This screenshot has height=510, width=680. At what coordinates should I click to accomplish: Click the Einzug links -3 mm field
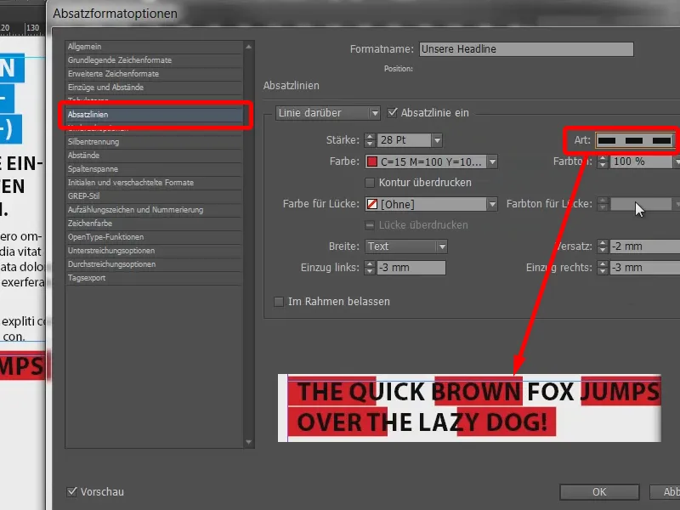(411, 268)
